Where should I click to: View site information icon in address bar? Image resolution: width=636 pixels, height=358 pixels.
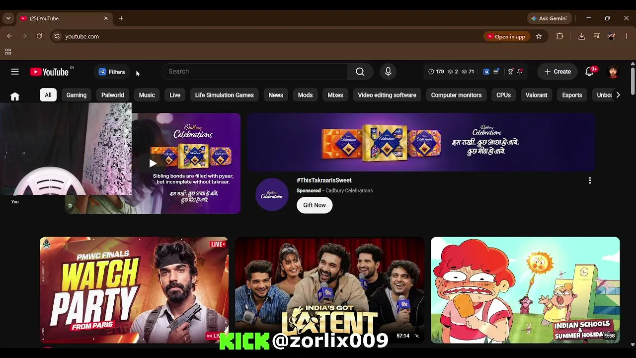[x=57, y=36]
